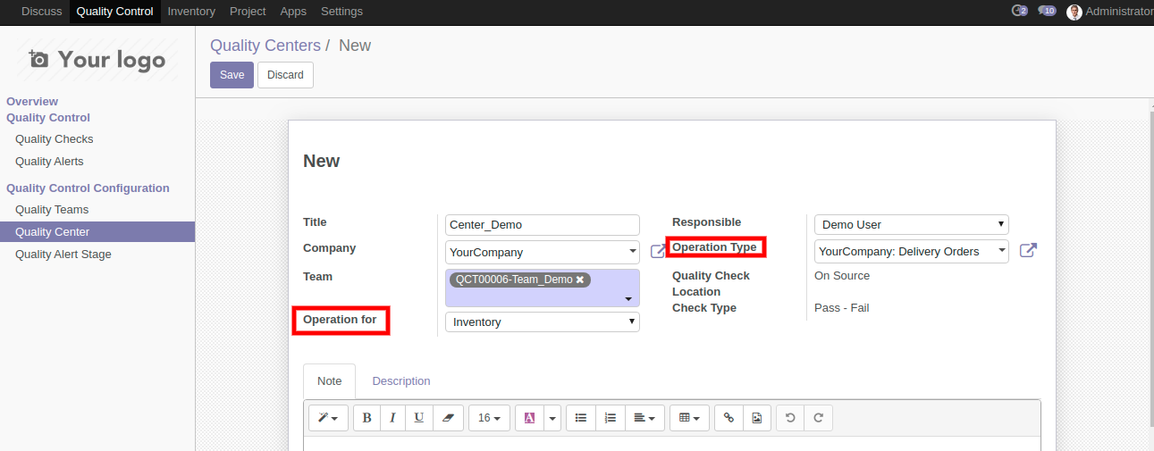Switch to the Description tab
The width and height of the screenshot is (1154, 451).
pos(401,380)
